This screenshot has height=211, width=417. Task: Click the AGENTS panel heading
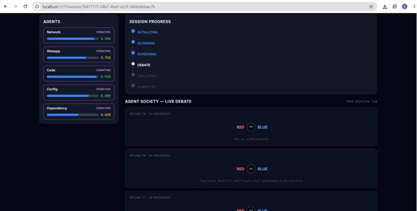tap(52, 22)
